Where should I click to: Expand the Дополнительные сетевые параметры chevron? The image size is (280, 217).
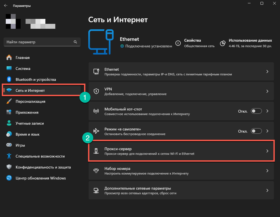267,190
